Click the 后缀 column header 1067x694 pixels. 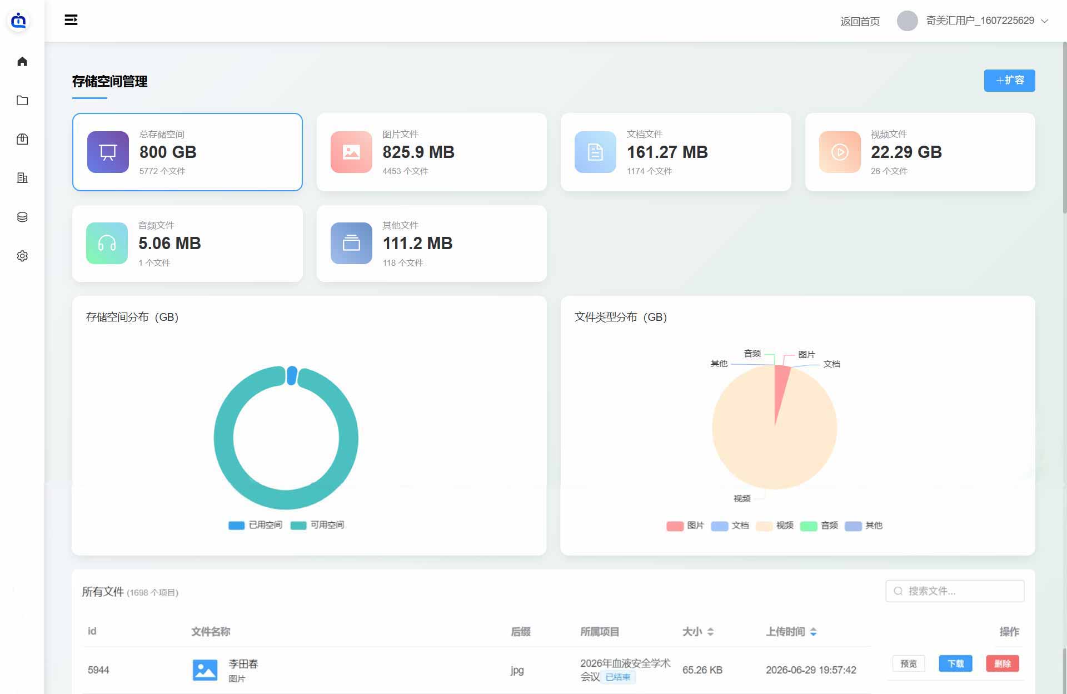point(521,632)
